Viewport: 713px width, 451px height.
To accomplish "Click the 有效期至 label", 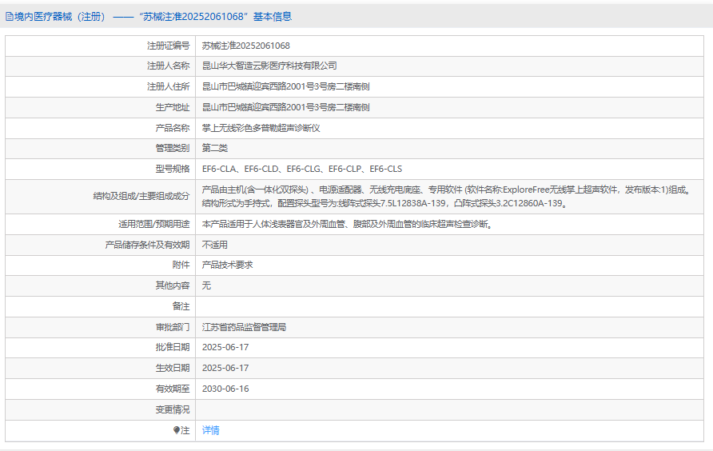I will 173,389.
